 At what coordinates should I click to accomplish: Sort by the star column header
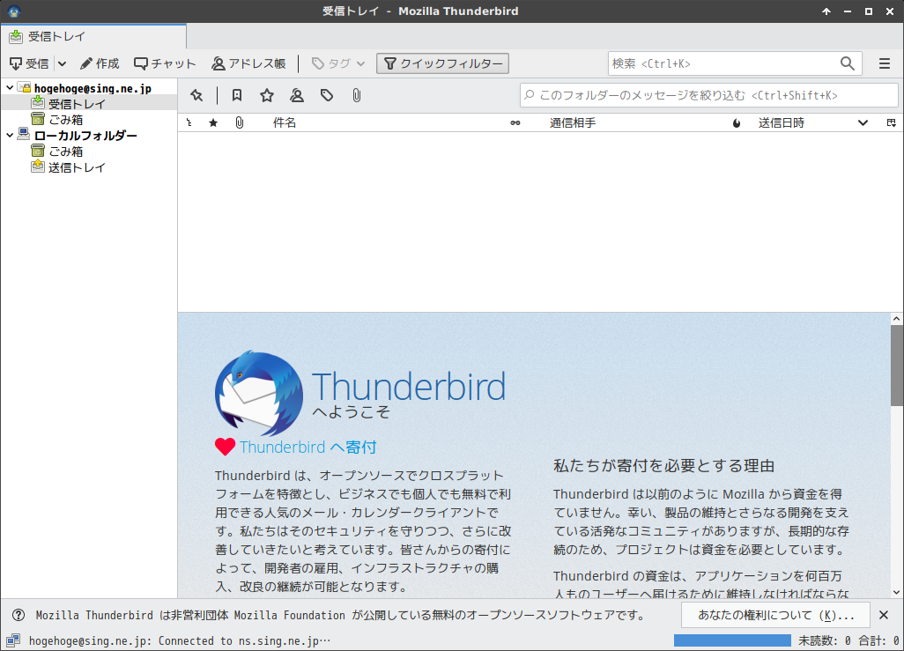click(x=213, y=122)
